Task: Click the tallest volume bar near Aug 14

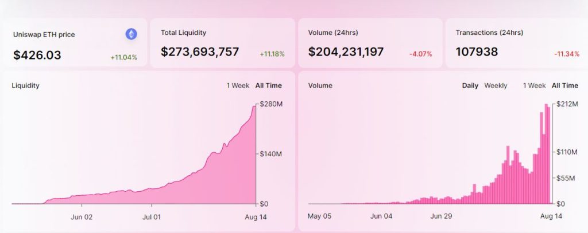Action: (546, 154)
